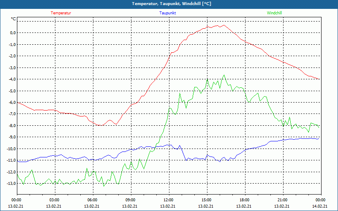This screenshot has height=211, width=338.
Task: Click the -6,0 y-axis label
Action: pos(12,102)
